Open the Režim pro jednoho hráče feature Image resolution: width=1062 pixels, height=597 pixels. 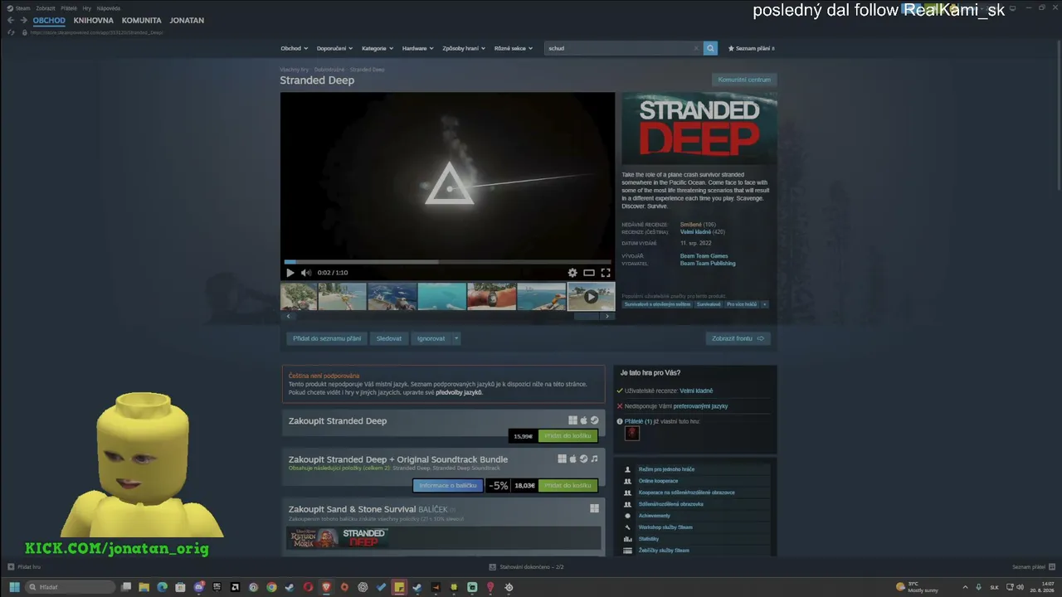666,469
